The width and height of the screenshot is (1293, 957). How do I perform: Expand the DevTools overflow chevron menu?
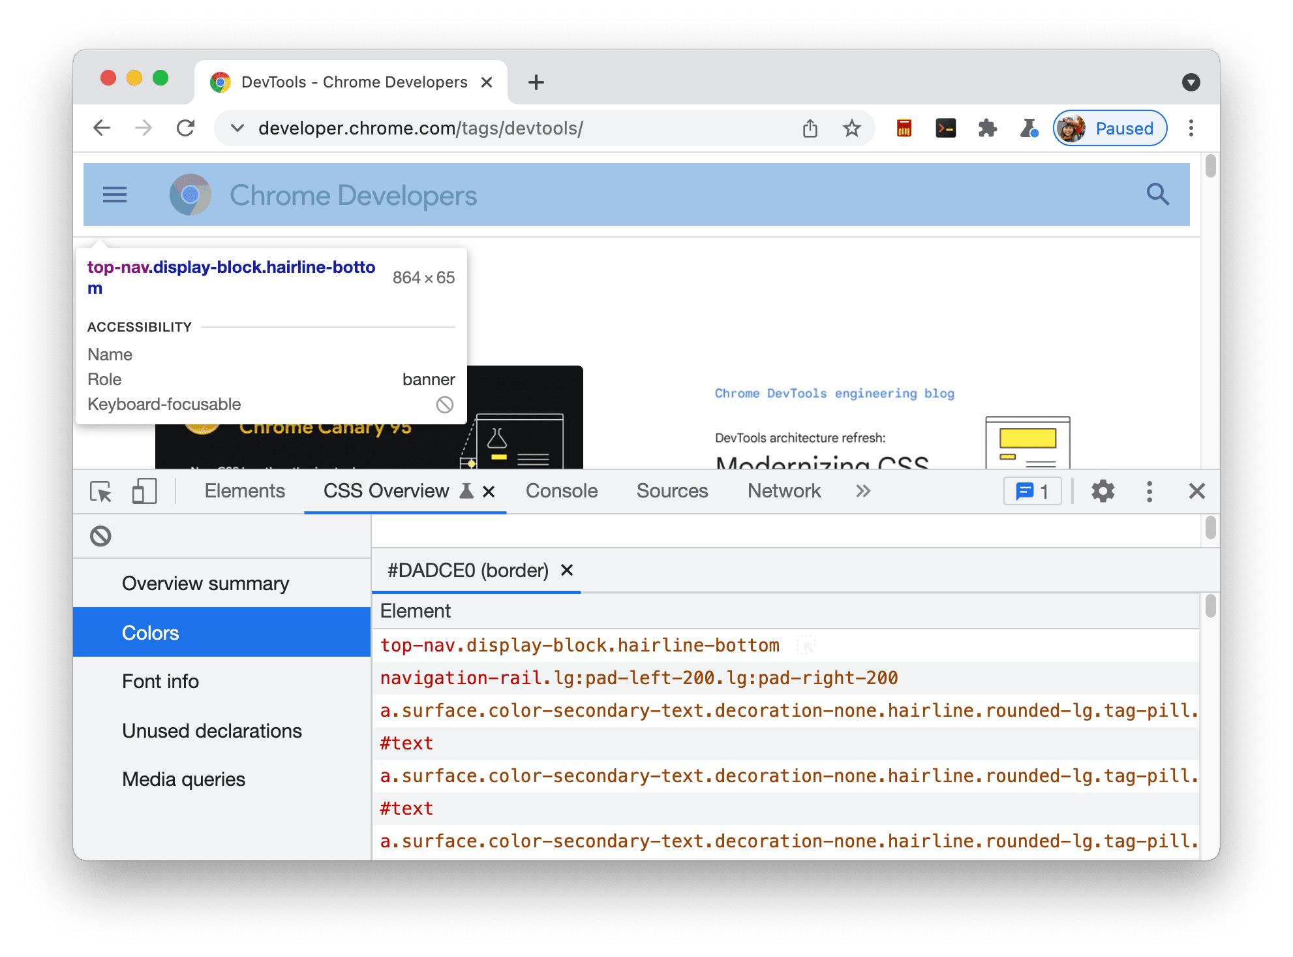[863, 492]
